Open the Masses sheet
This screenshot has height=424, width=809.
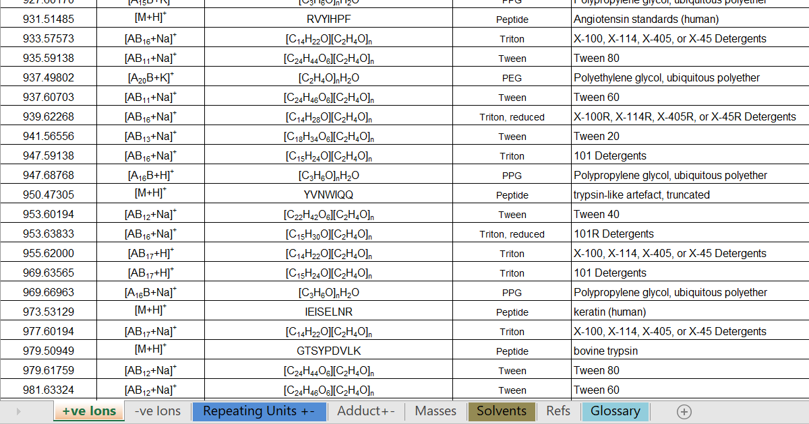pos(435,411)
